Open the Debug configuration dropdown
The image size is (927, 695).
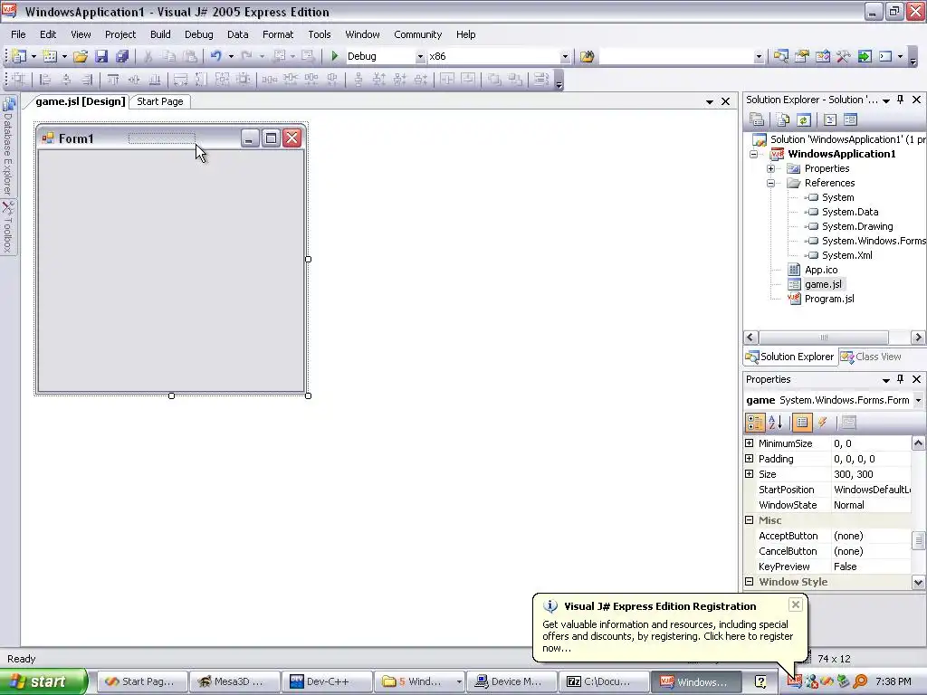[x=420, y=57]
